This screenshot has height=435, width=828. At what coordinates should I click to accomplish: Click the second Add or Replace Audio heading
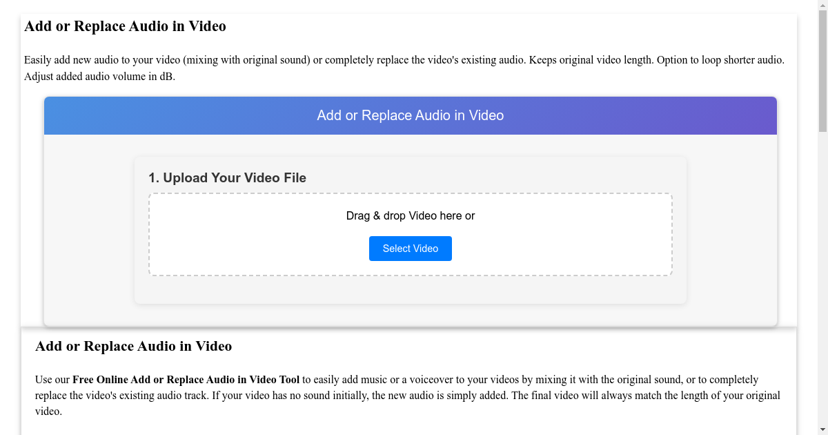coord(133,346)
